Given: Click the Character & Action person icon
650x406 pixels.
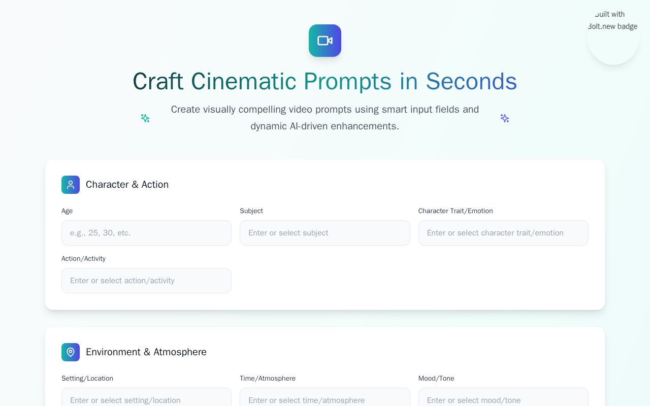Looking at the screenshot, I should (71, 185).
